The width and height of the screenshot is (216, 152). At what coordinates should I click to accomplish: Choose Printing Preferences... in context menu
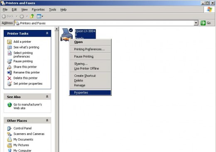point(90,49)
